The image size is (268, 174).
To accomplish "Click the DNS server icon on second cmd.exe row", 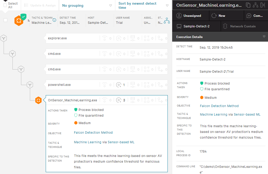I will coord(133,69).
